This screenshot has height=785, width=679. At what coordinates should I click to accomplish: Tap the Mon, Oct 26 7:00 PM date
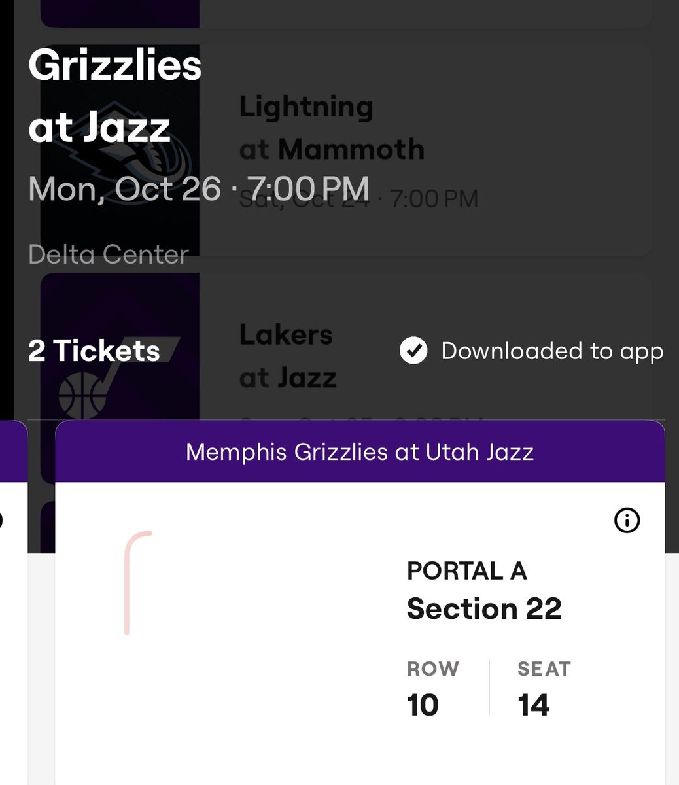(x=199, y=188)
